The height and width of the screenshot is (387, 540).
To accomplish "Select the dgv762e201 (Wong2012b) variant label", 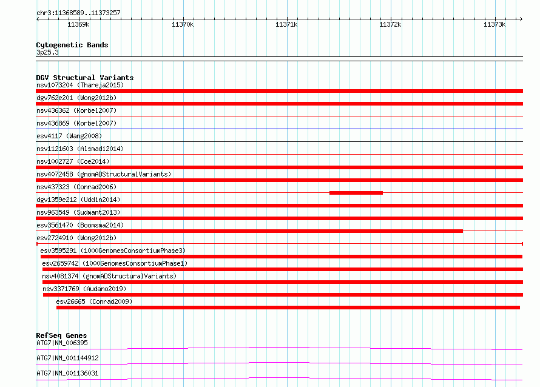I will 76,98.
